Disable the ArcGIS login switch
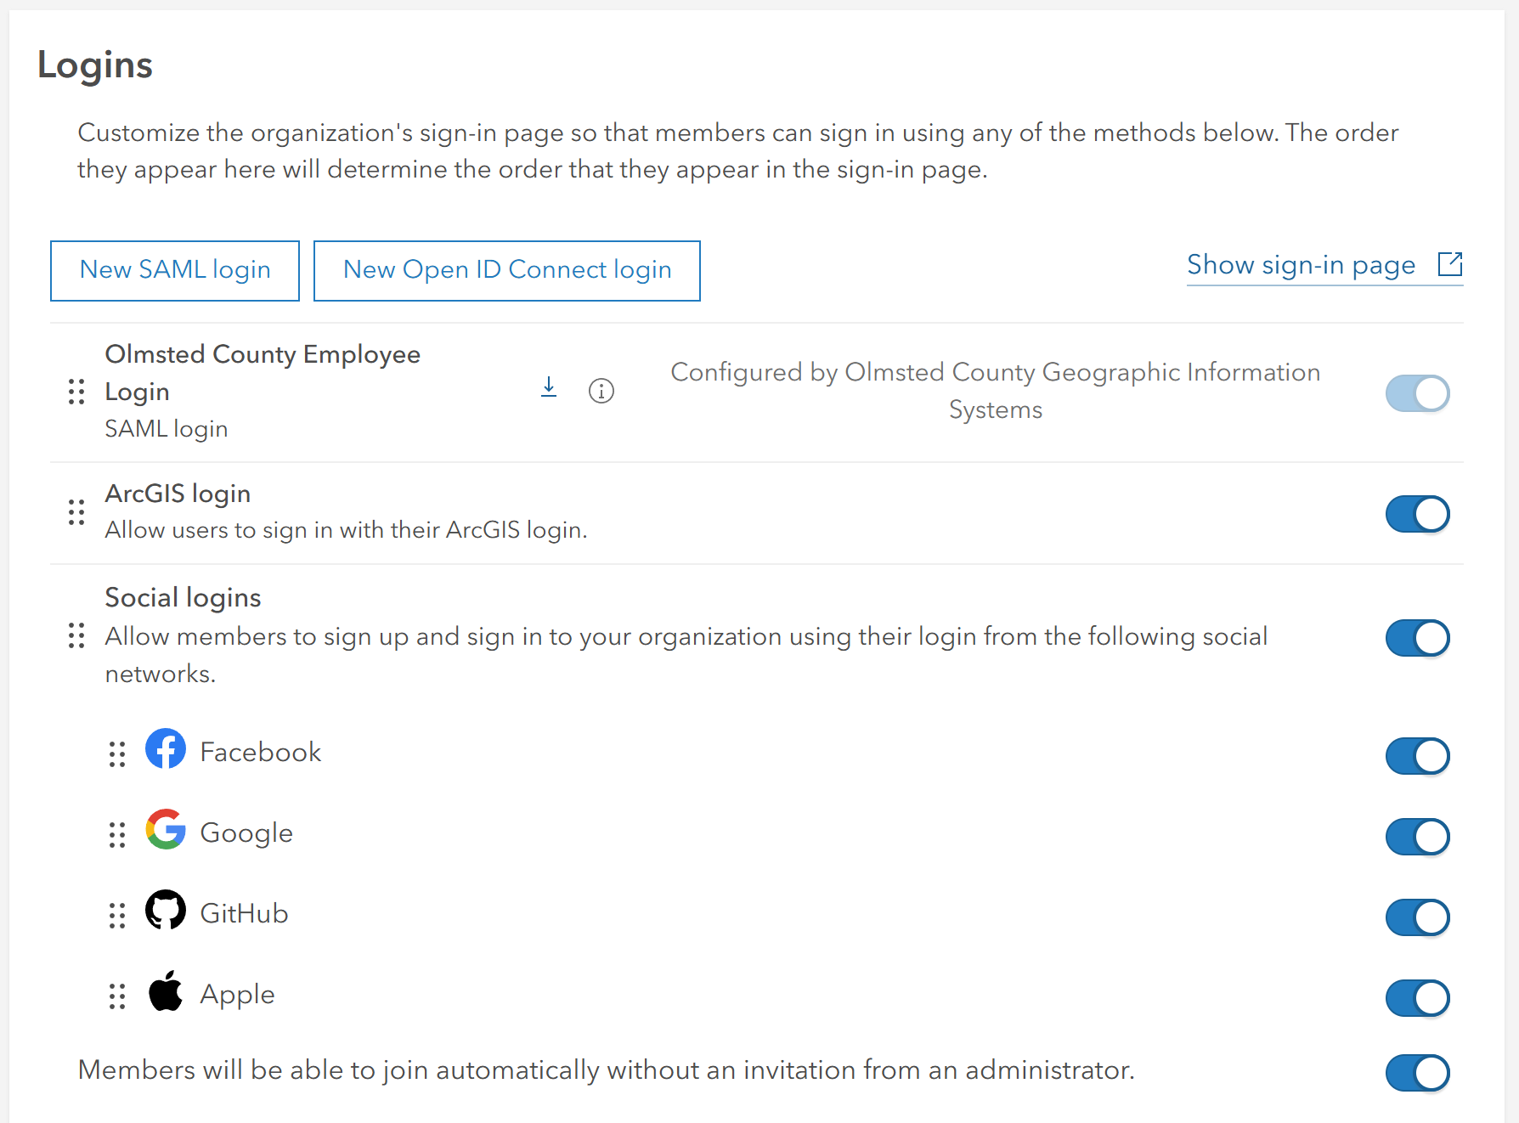The height and width of the screenshot is (1123, 1519). (x=1417, y=514)
